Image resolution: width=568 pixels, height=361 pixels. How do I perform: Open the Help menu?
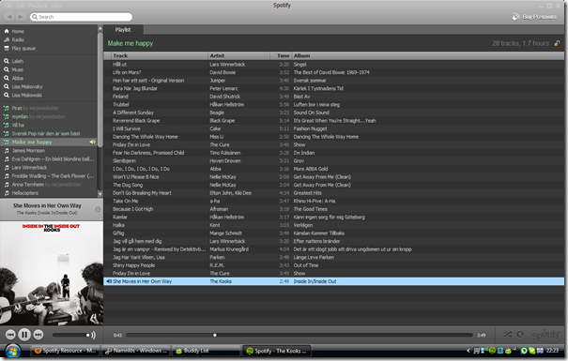click(x=56, y=6)
